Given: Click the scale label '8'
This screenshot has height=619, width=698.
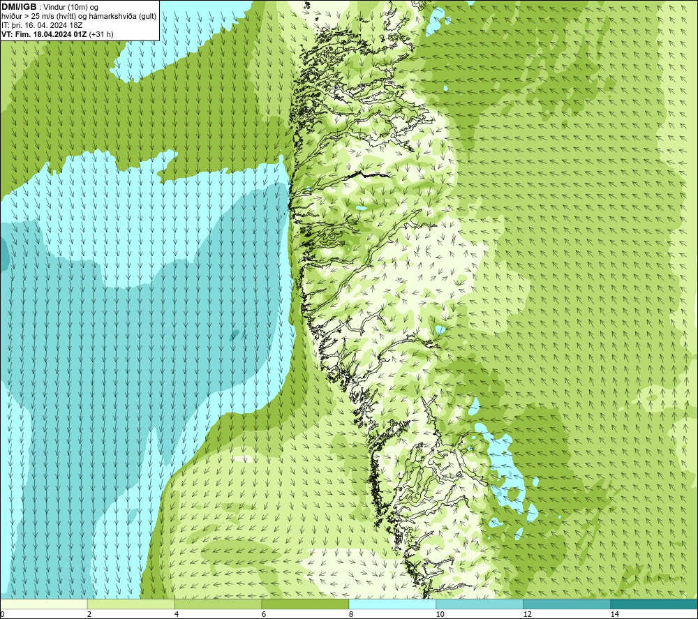Looking at the screenshot, I should [x=351, y=615].
